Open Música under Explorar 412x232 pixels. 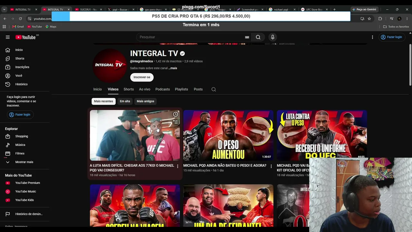tap(20, 145)
